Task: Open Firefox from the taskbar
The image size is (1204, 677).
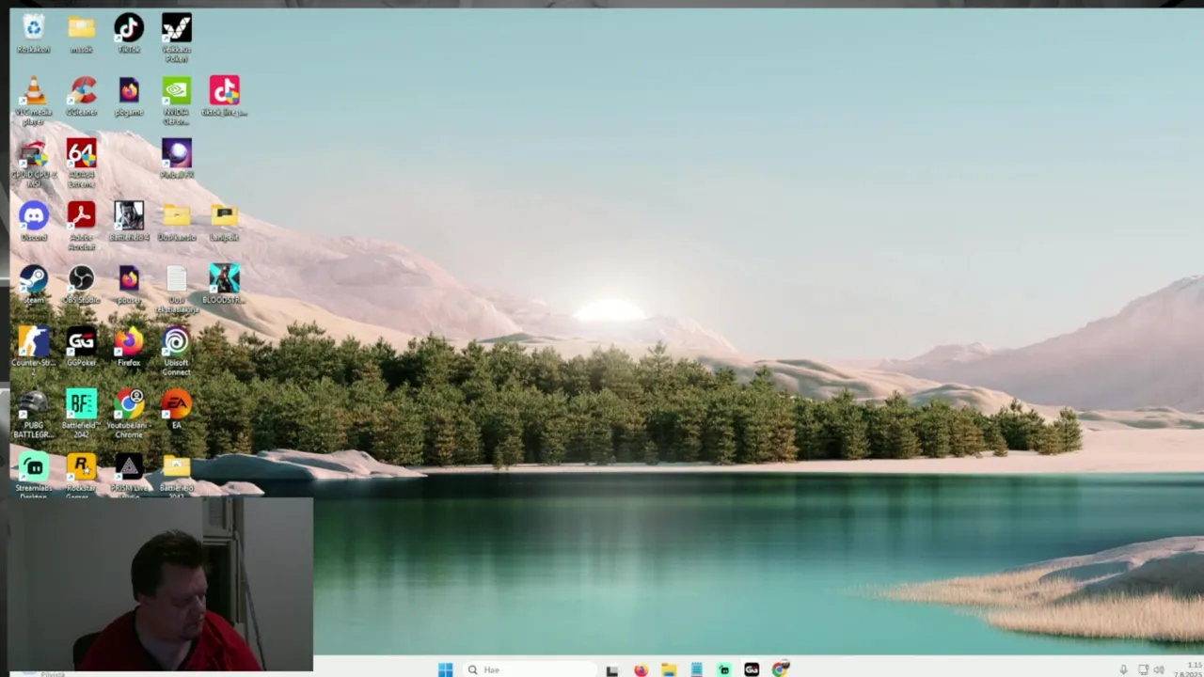Action: coord(641,670)
